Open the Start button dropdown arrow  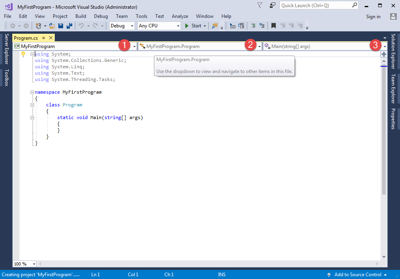pyautogui.click(x=205, y=26)
